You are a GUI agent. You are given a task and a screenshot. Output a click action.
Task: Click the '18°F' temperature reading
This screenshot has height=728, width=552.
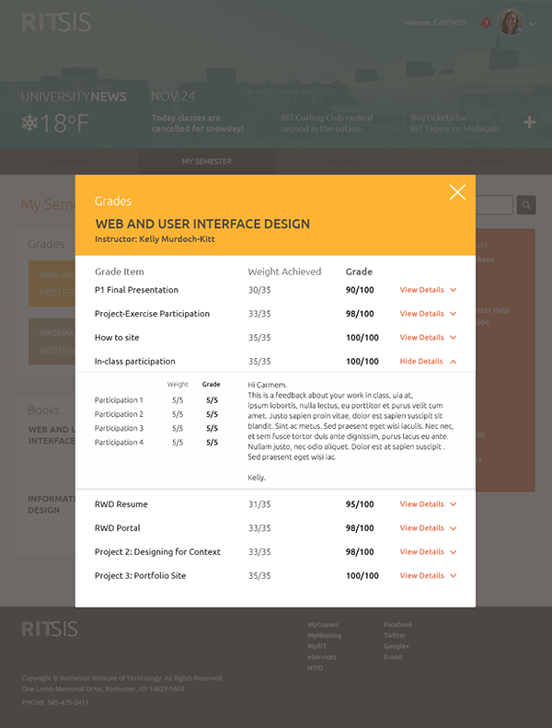click(x=64, y=123)
